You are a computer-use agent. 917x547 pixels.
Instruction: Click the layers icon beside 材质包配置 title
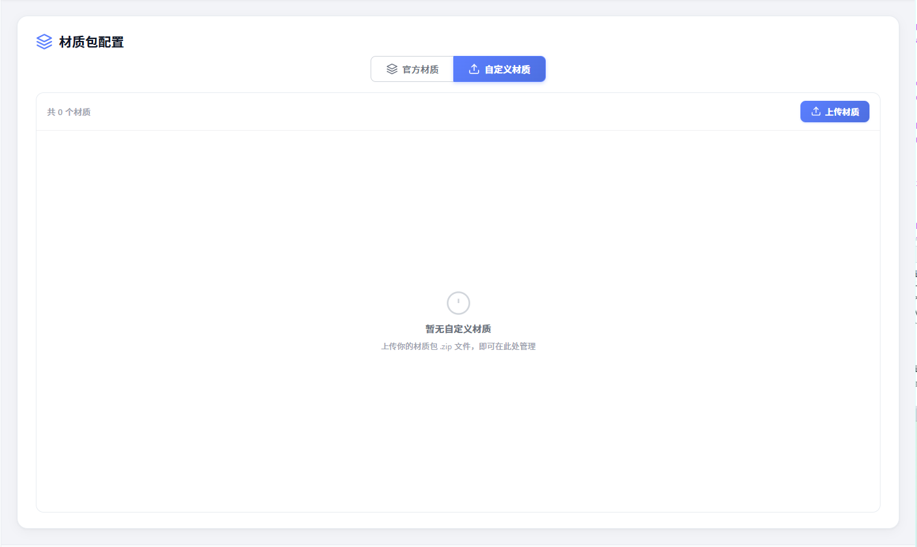coord(44,42)
